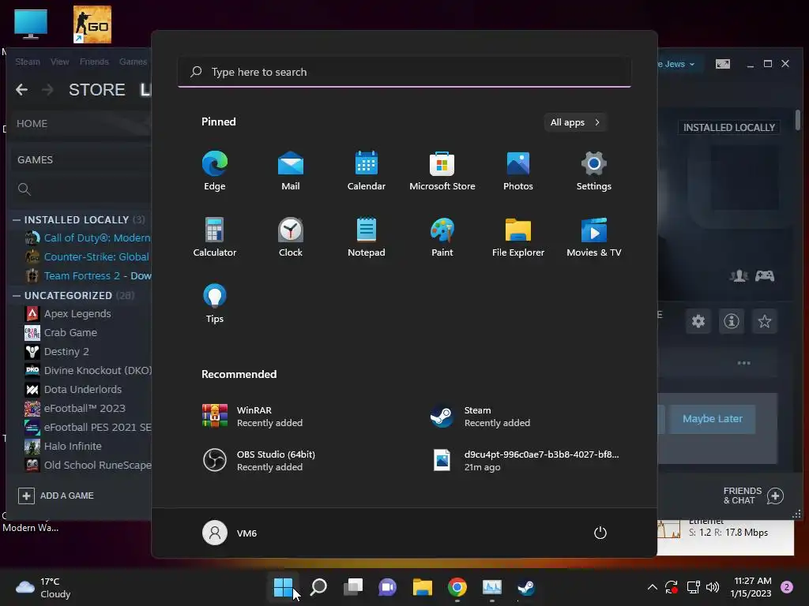Launch the Mail app
This screenshot has width=809, height=606.
(291, 171)
